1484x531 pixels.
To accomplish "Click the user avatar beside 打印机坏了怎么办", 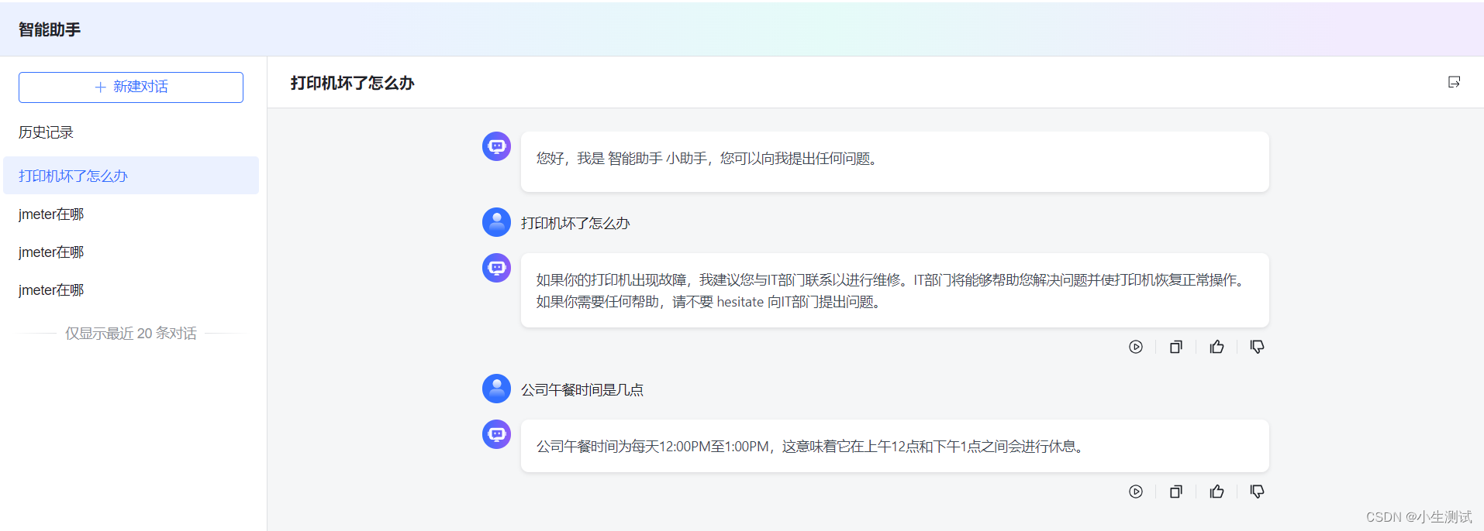I will [x=496, y=222].
